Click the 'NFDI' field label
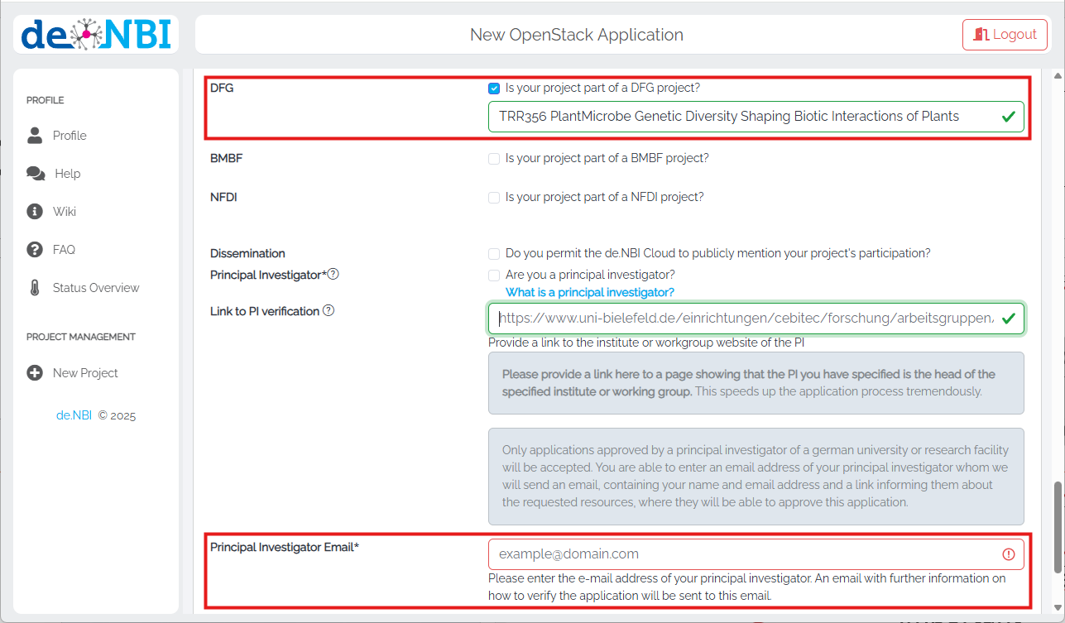 pyautogui.click(x=223, y=198)
